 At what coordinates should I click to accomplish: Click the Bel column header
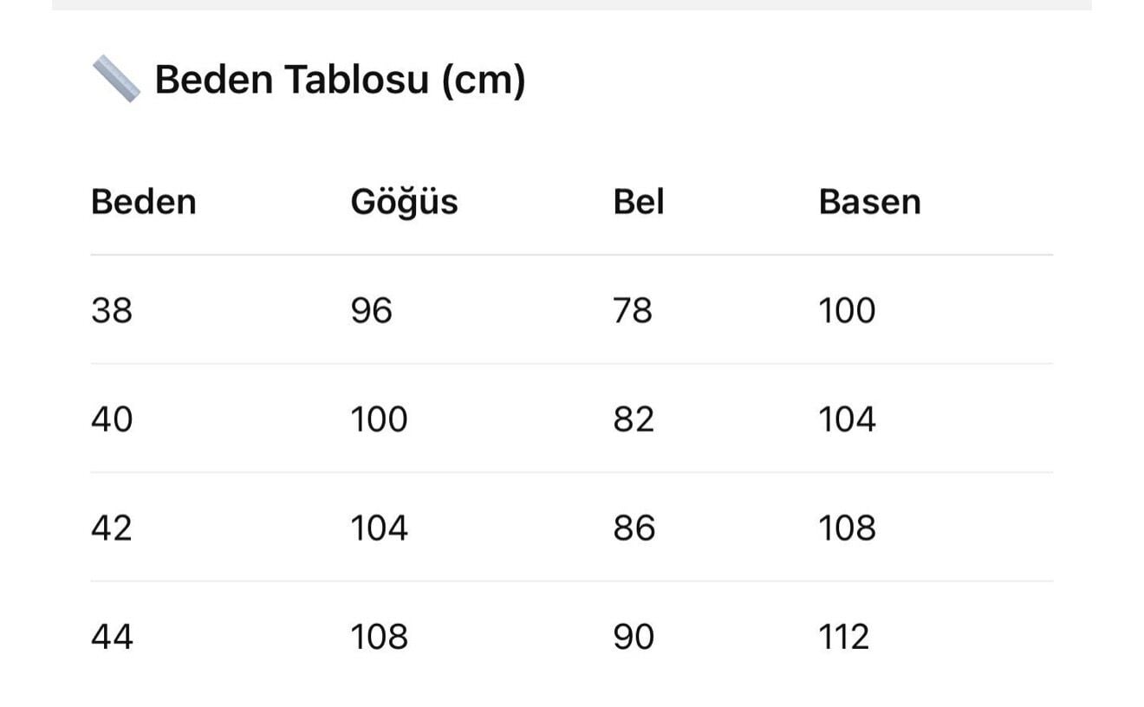tap(639, 202)
